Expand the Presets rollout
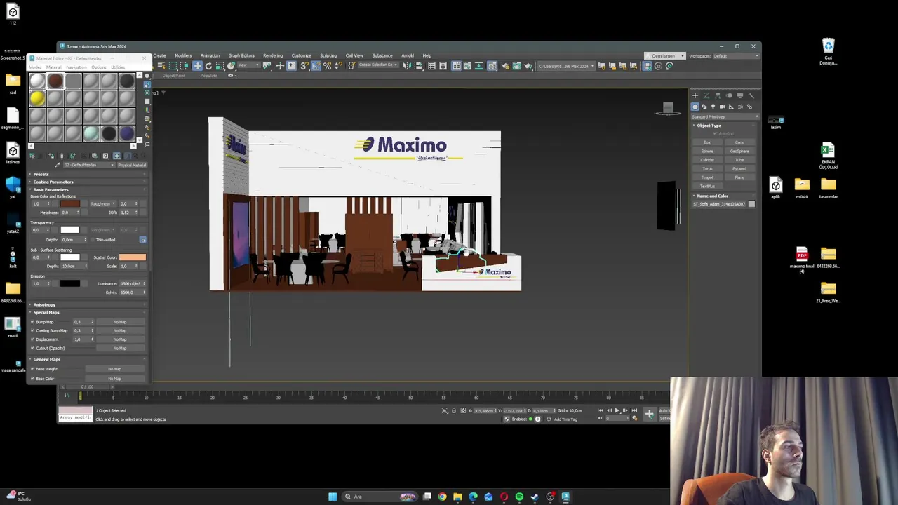The image size is (898, 505). 41,174
